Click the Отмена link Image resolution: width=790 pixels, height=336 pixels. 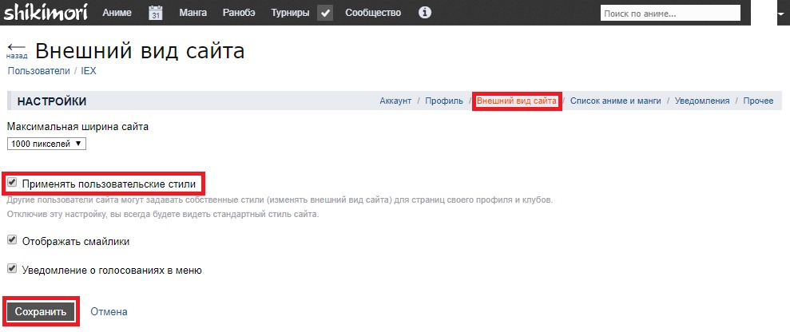point(109,312)
